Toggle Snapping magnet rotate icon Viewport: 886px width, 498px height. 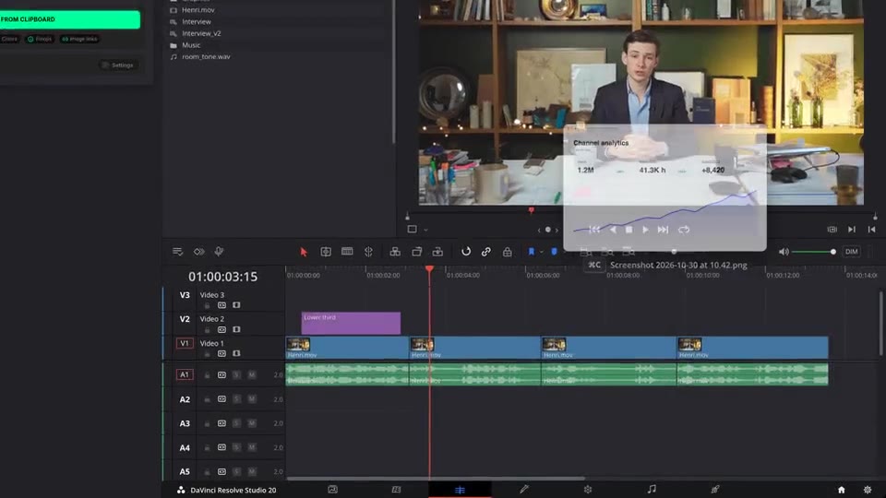click(465, 252)
